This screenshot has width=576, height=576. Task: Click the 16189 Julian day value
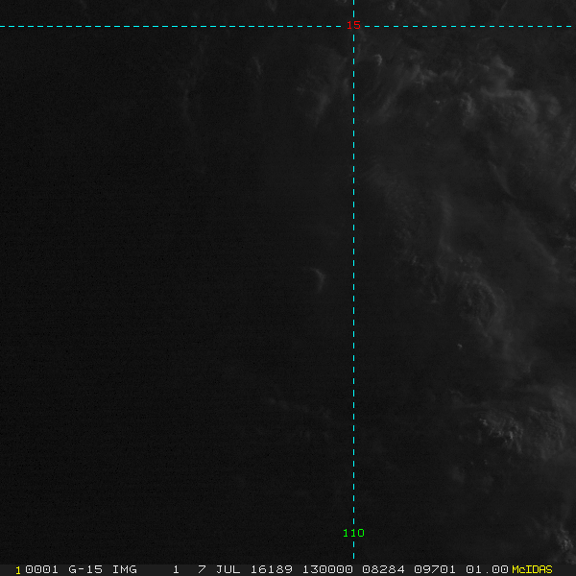coord(272,569)
